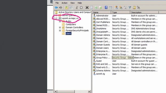Open the File menu
Viewport: 166px width, 93px height.
[57, 3]
